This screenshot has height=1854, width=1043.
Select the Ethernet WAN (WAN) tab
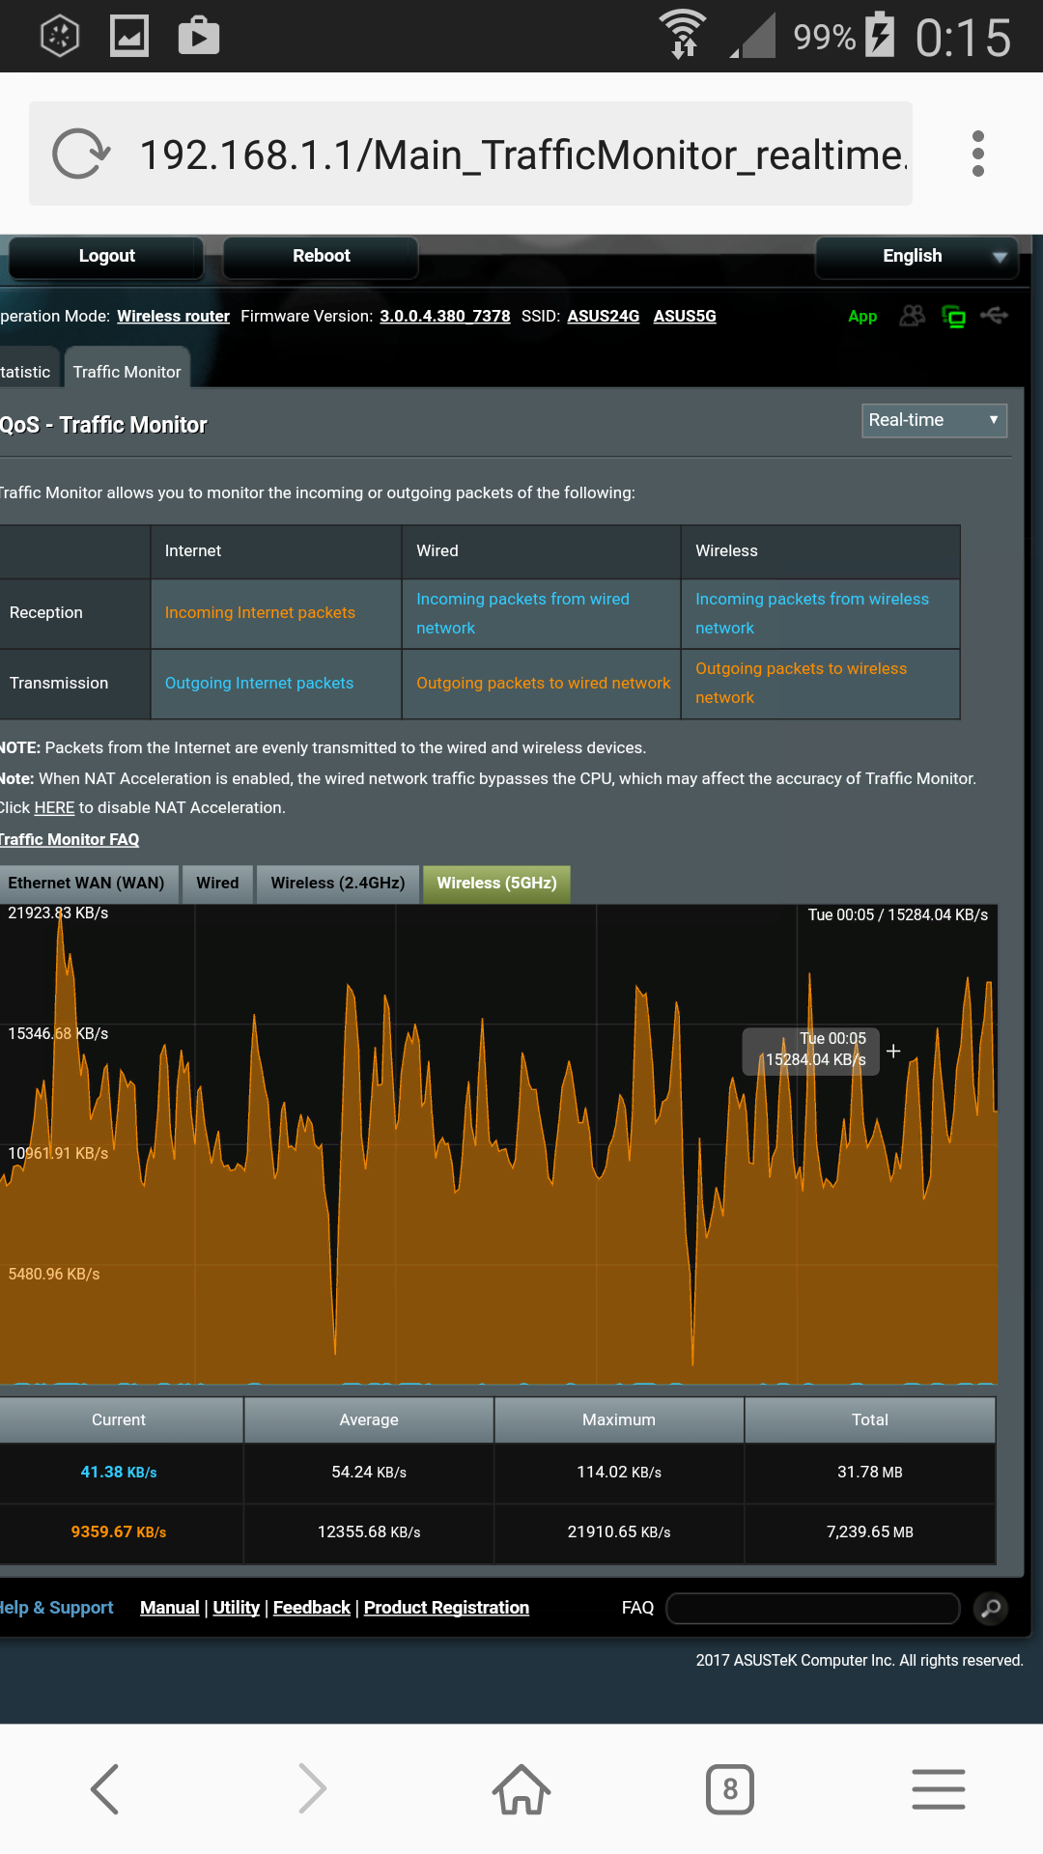coord(87,884)
